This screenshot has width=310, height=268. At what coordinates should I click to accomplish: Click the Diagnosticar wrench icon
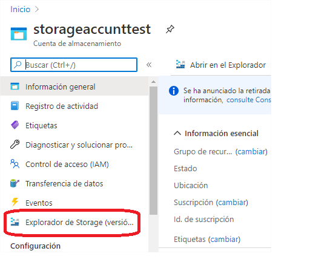pyautogui.click(x=15, y=145)
